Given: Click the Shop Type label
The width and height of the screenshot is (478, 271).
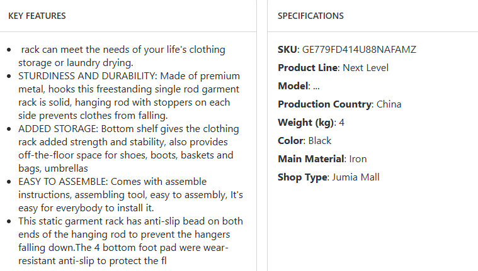Looking at the screenshot, I should pyautogui.click(x=302, y=177).
